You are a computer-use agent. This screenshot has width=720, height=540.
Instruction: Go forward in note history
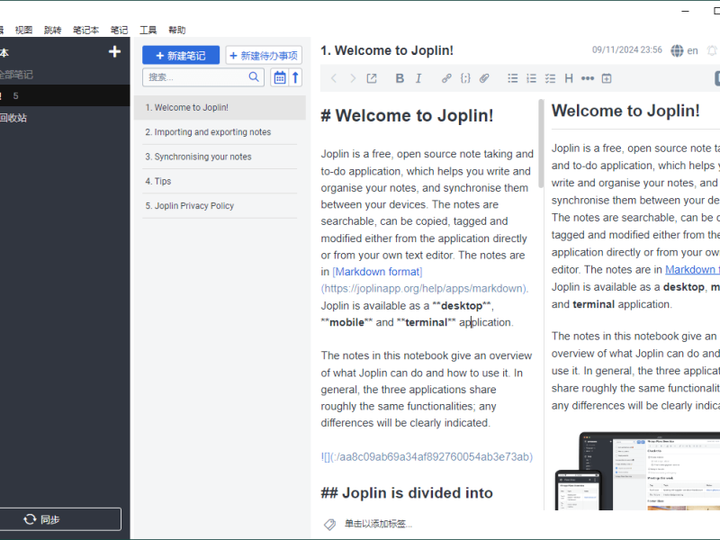click(x=353, y=78)
